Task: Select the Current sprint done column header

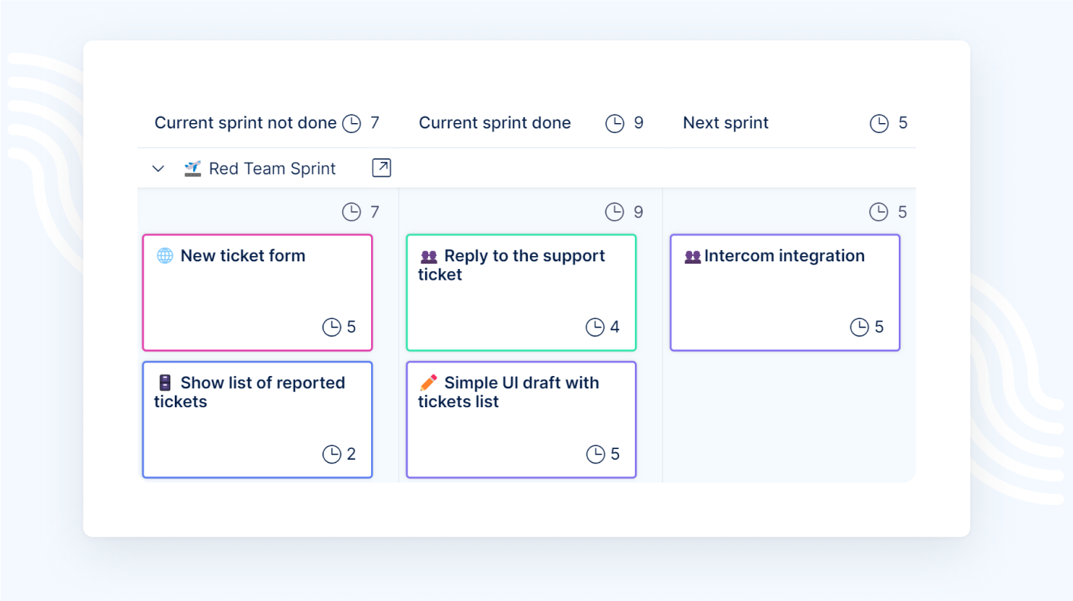Action: click(x=494, y=123)
